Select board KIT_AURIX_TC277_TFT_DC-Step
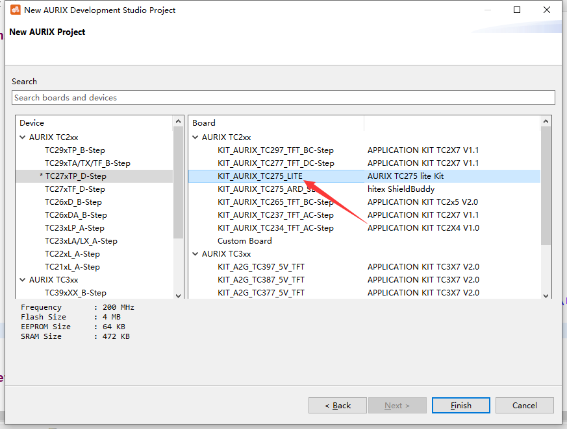The height and width of the screenshot is (429, 567). pos(276,163)
